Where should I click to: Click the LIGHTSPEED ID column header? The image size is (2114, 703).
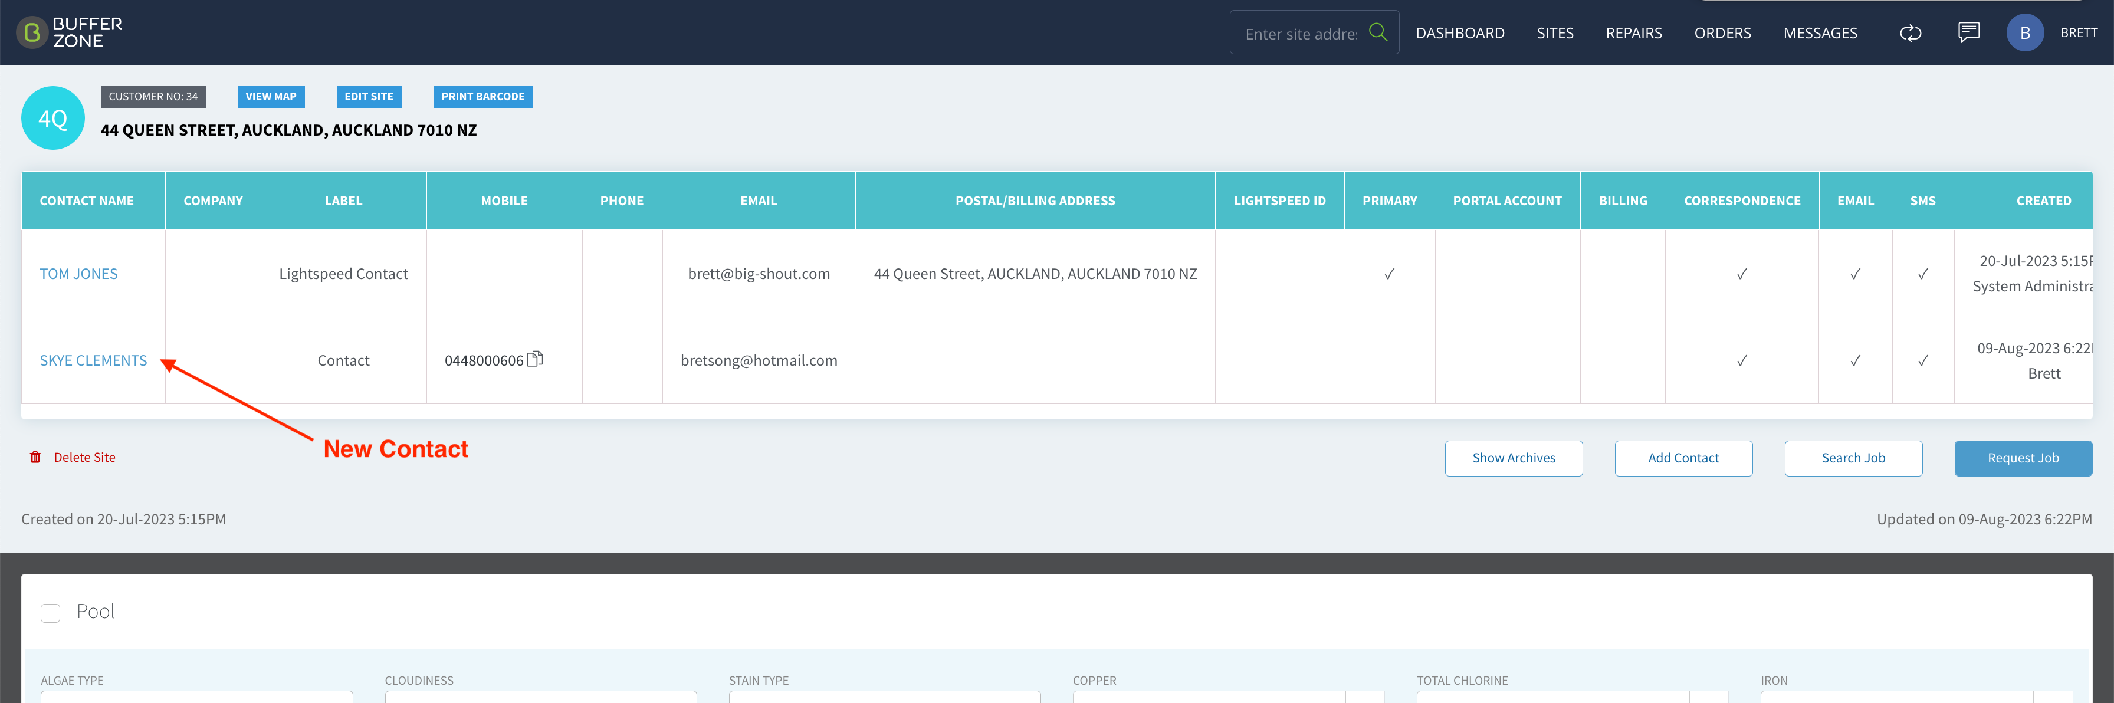[1279, 200]
